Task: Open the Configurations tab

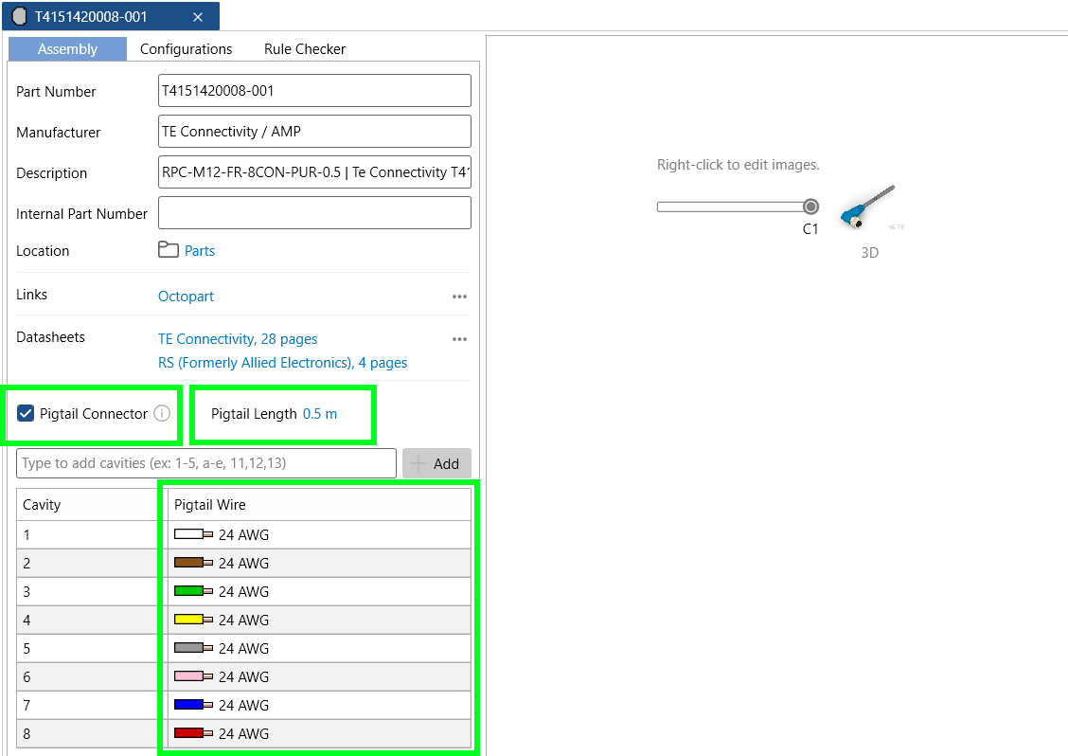Action: (x=186, y=49)
